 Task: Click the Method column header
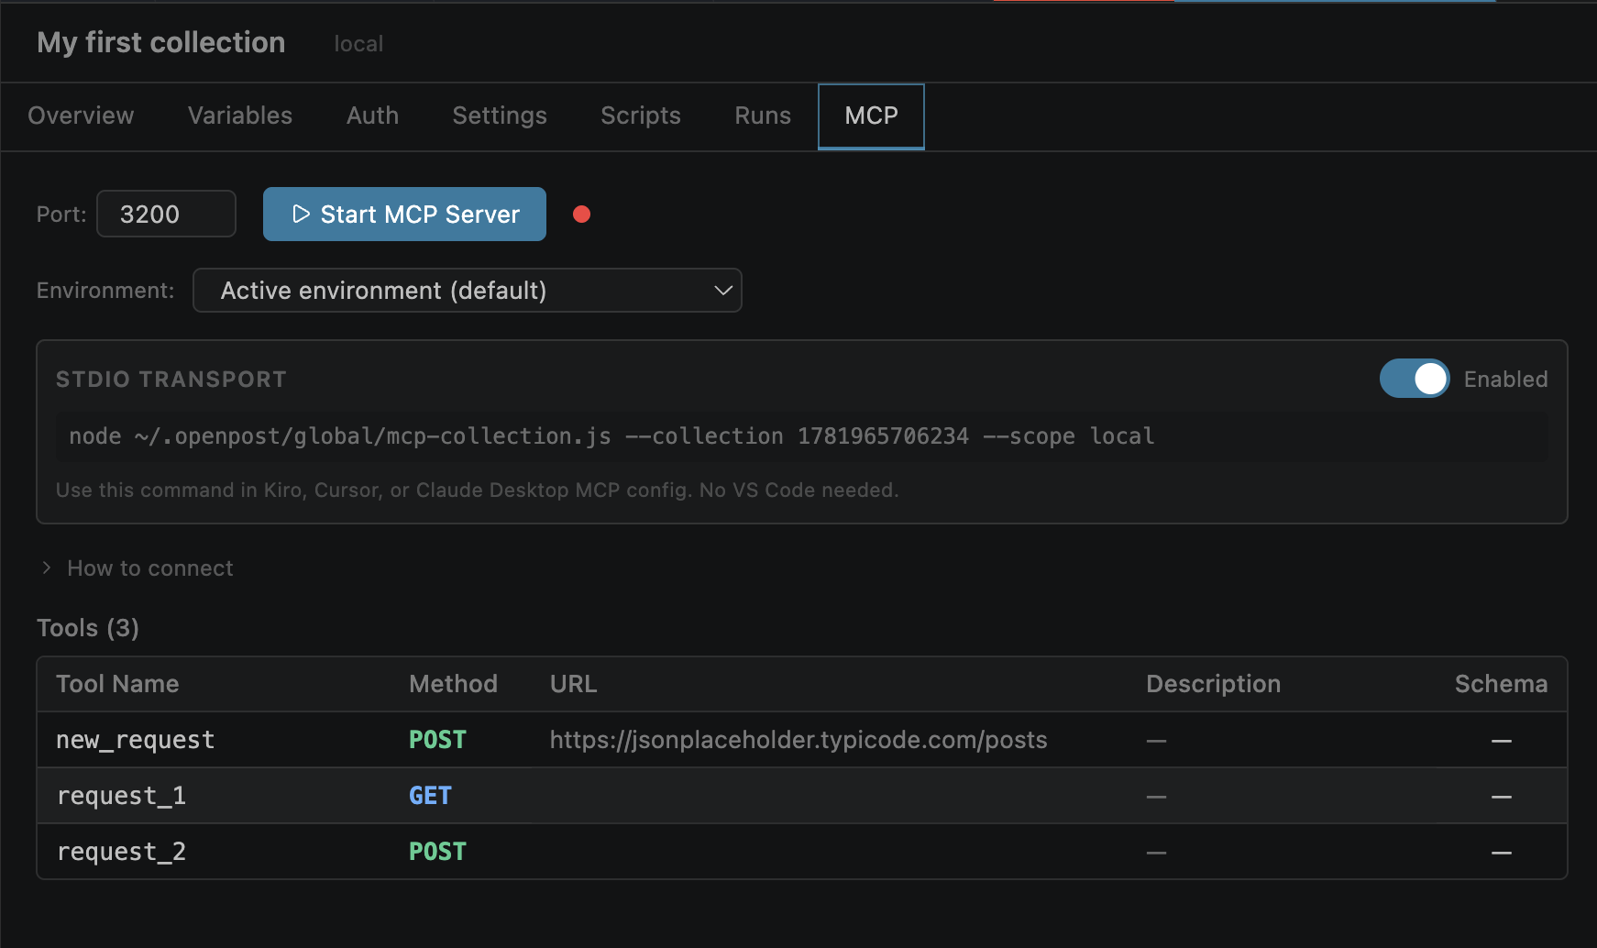453,684
